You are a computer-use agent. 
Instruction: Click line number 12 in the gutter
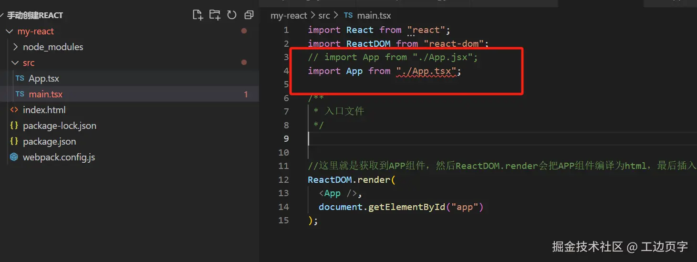tap(283, 180)
